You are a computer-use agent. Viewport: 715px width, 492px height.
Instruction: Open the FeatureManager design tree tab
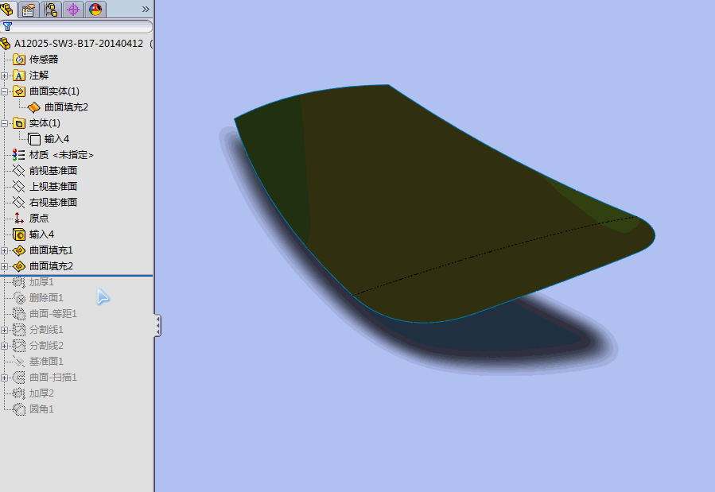pos(7,9)
